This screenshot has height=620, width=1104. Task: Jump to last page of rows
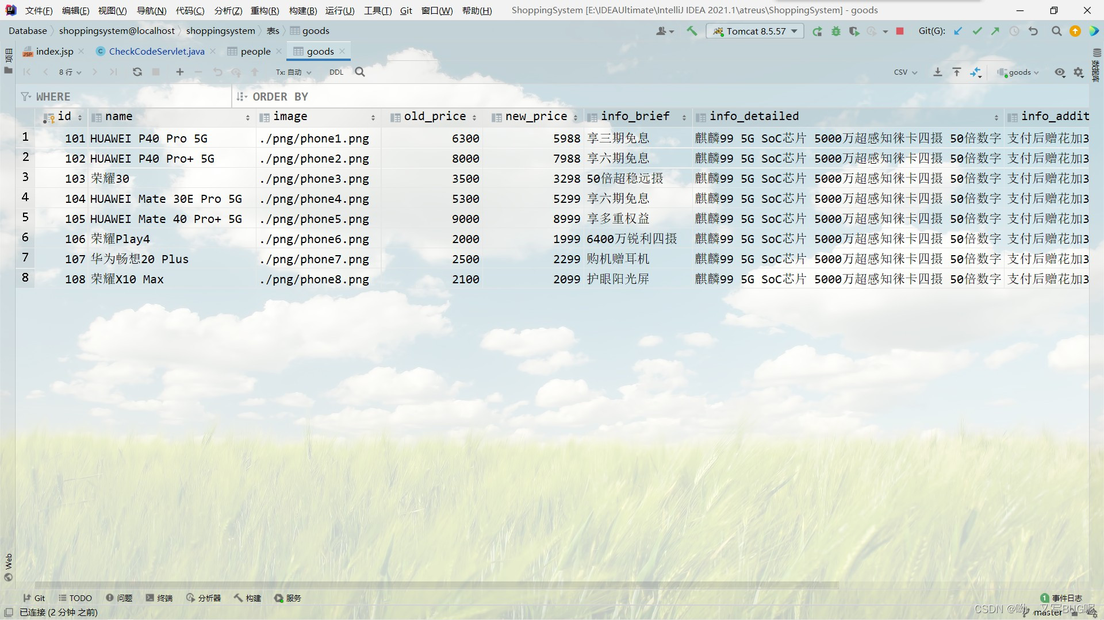pos(113,72)
